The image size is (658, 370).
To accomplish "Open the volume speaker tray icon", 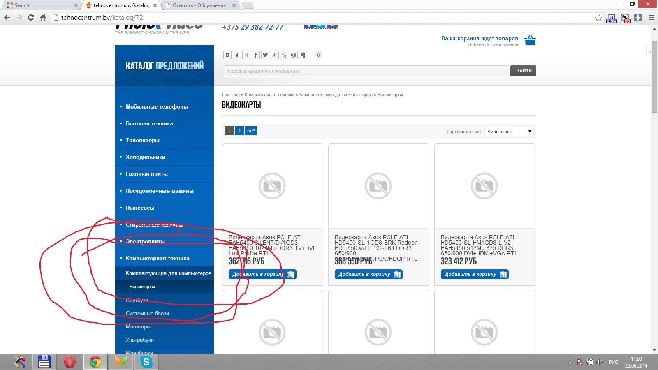I will pyautogui.click(x=600, y=362).
